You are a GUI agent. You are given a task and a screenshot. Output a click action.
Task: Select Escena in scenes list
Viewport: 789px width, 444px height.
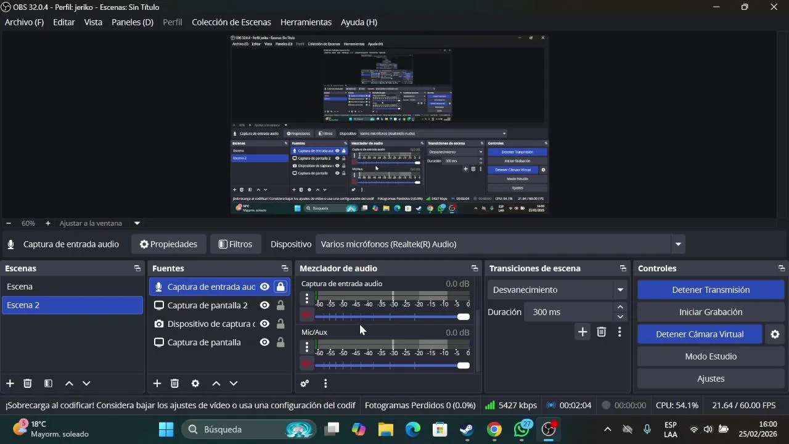tap(72, 287)
